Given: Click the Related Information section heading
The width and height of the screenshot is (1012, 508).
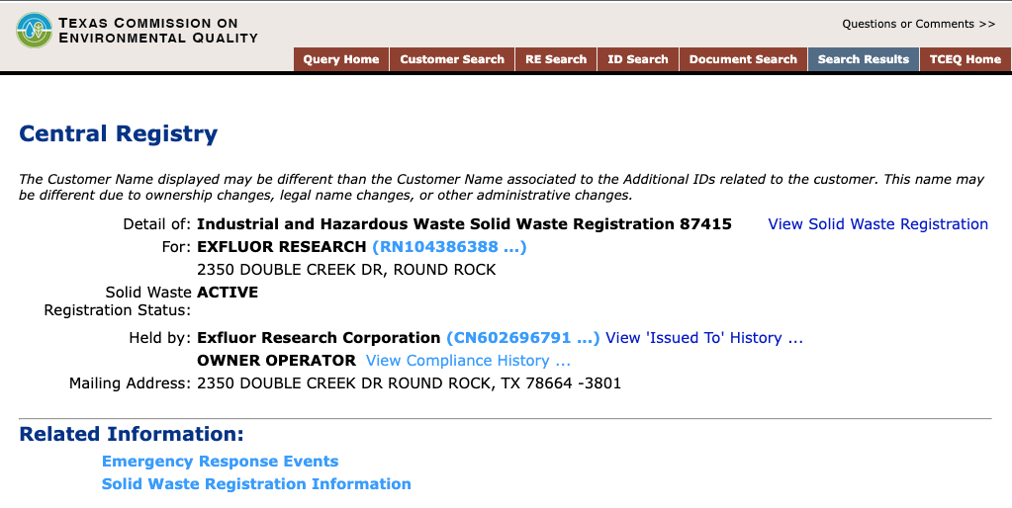Looking at the screenshot, I should (132, 434).
